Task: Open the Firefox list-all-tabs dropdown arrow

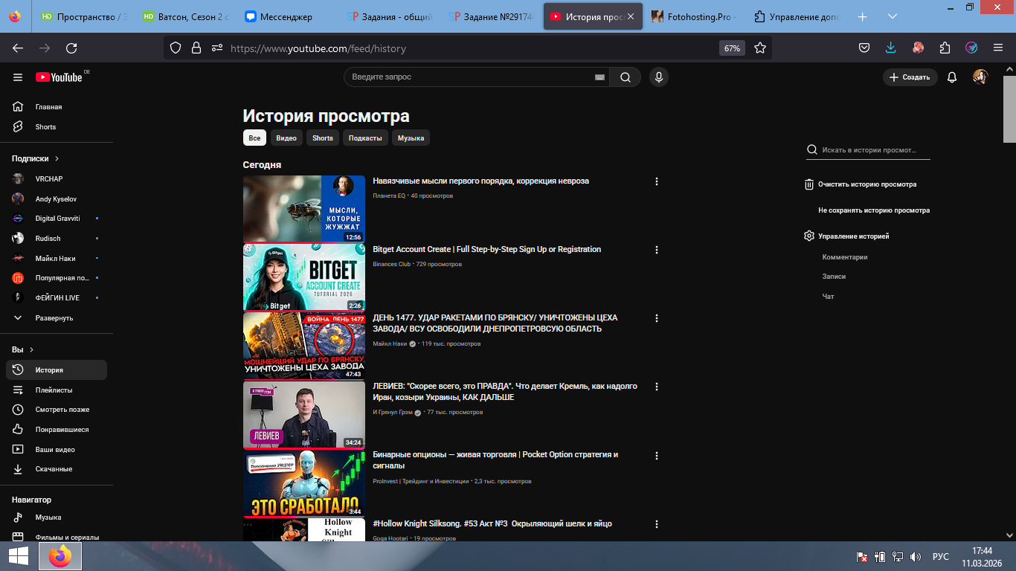Action: point(893,16)
